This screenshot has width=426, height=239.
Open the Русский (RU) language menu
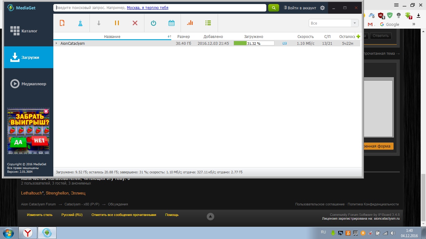[72, 215]
